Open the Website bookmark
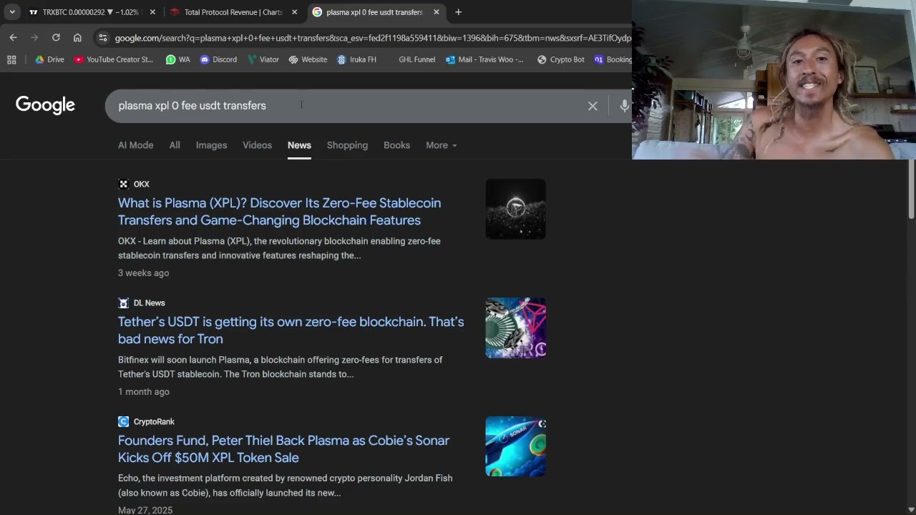 click(x=308, y=59)
